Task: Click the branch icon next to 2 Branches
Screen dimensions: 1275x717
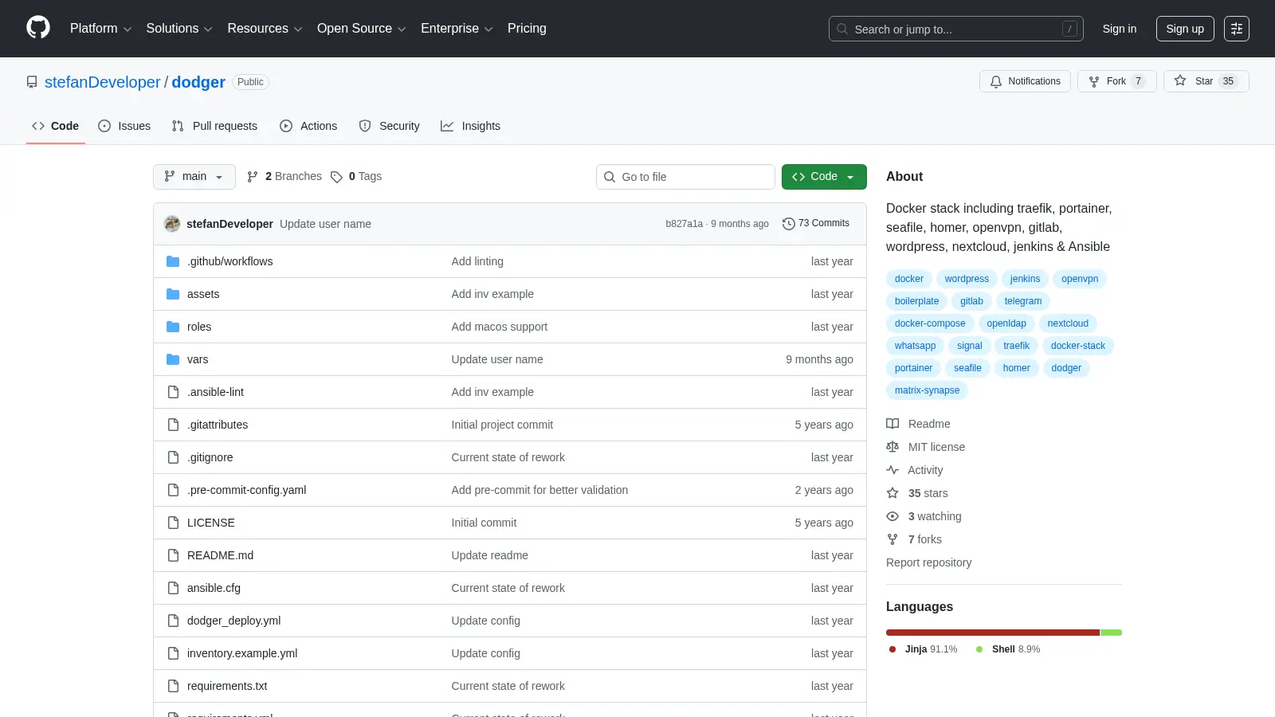Action: pos(253,177)
